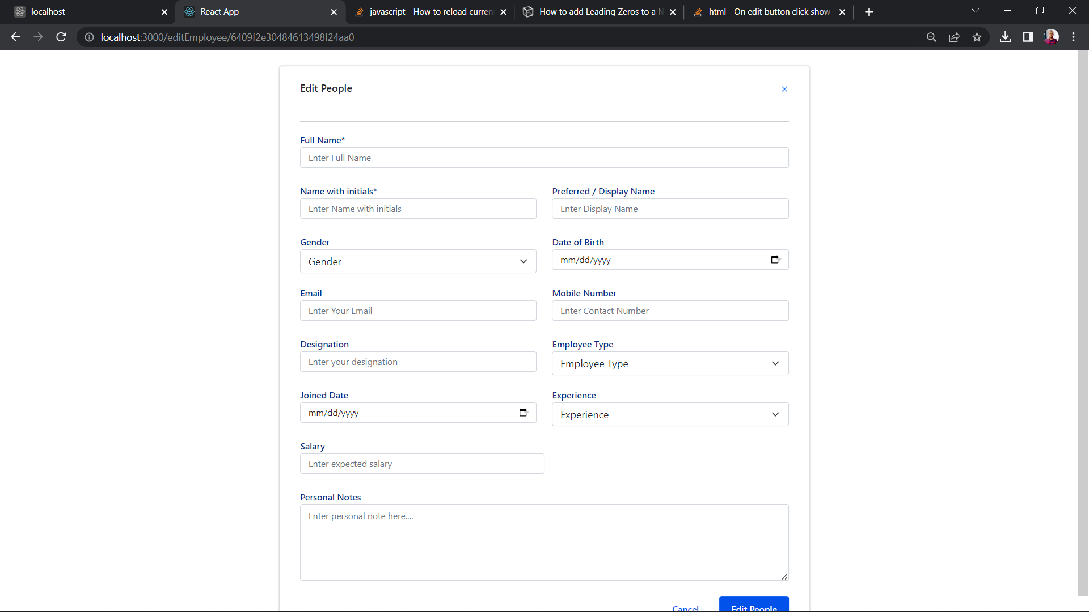The height and width of the screenshot is (612, 1089).
Task: Switch to html edit button tab
Action: pyautogui.click(x=769, y=12)
